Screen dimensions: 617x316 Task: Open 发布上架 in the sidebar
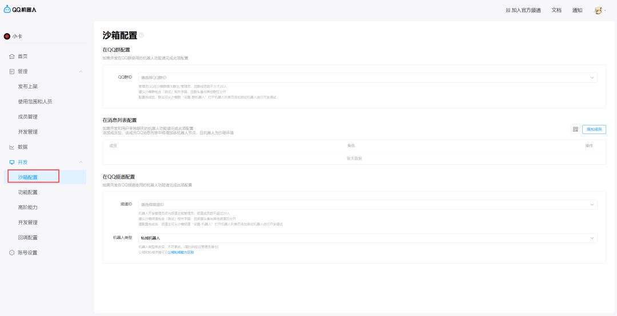pyautogui.click(x=28, y=87)
